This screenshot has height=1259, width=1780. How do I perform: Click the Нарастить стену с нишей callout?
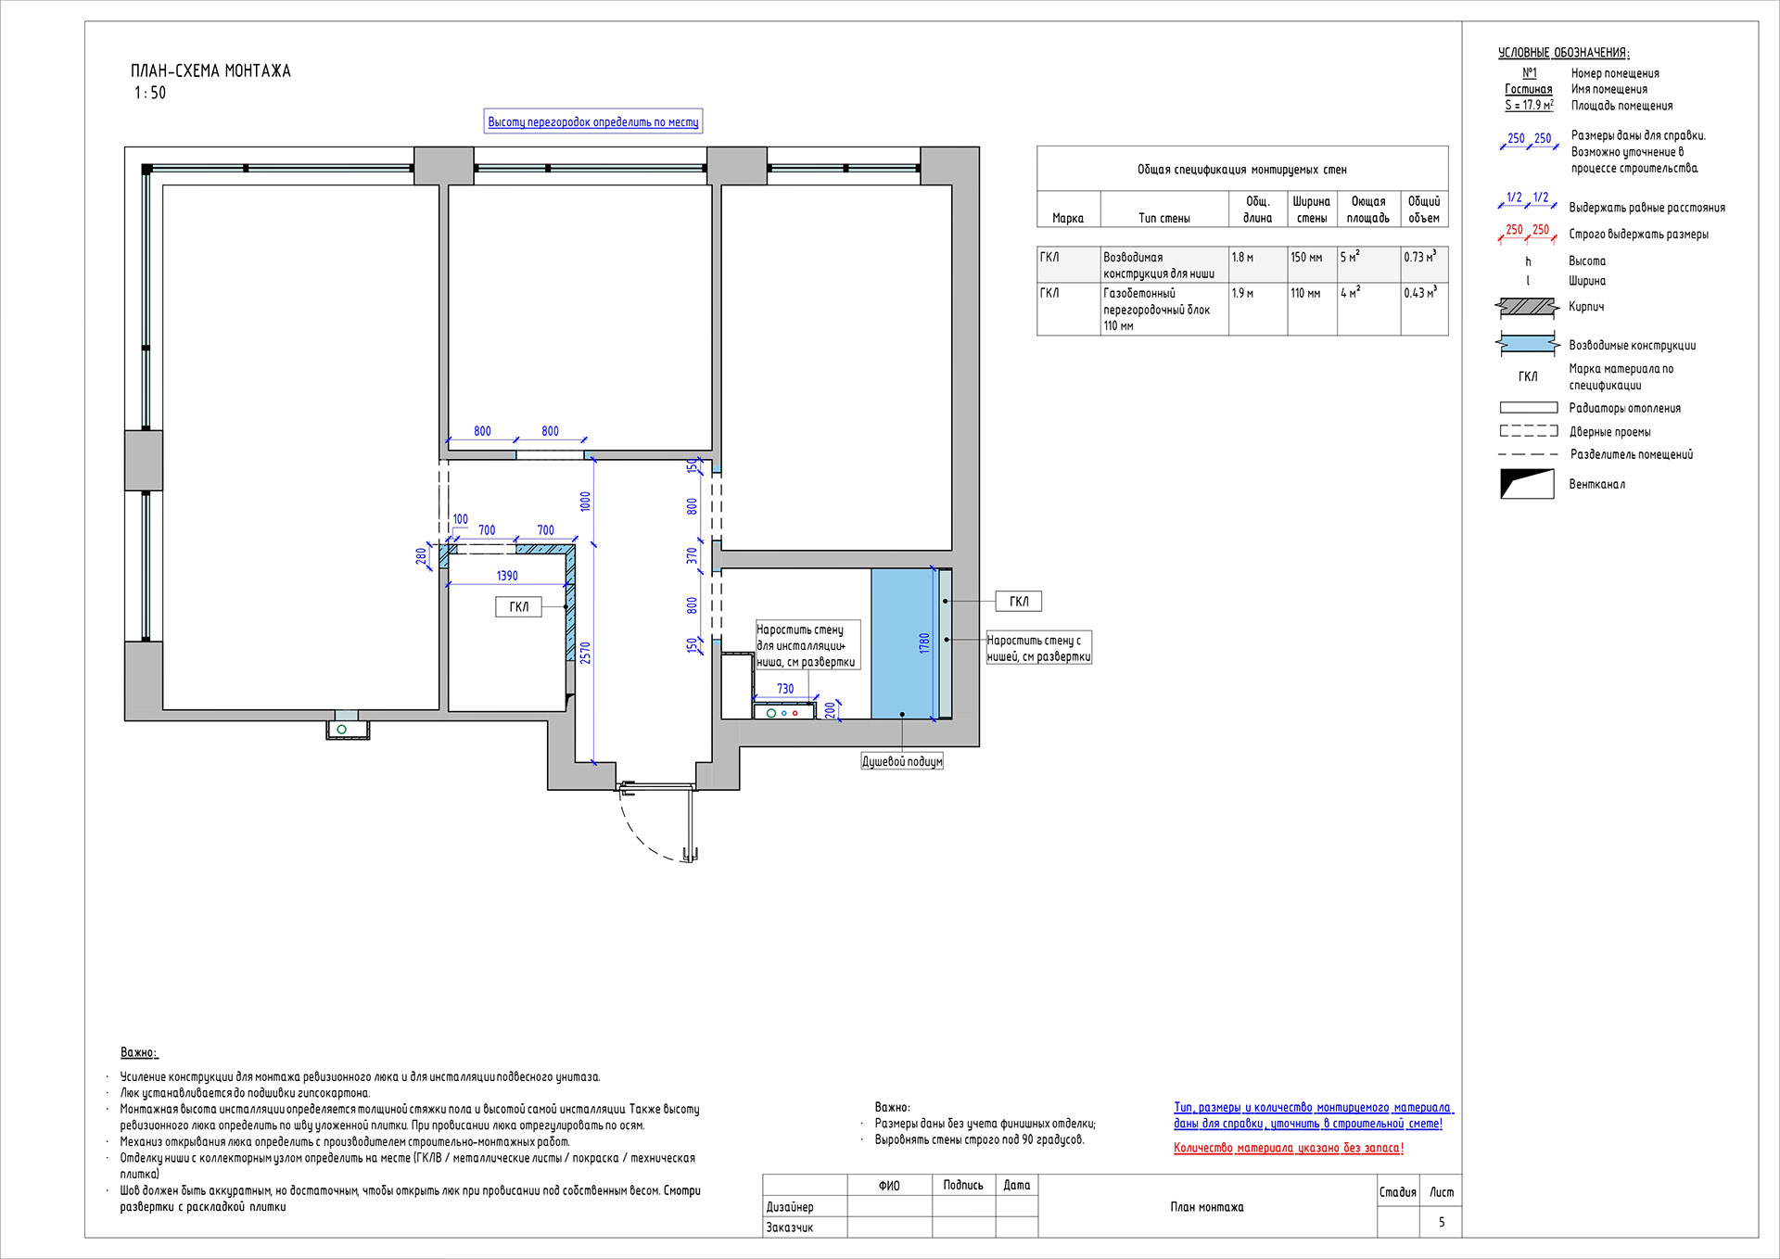(x=1038, y=648)
